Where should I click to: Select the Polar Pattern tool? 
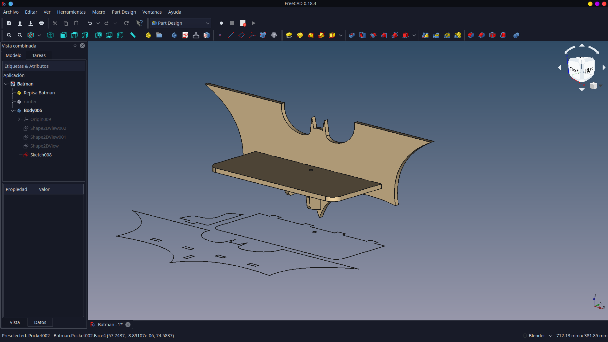pos(447,35)
